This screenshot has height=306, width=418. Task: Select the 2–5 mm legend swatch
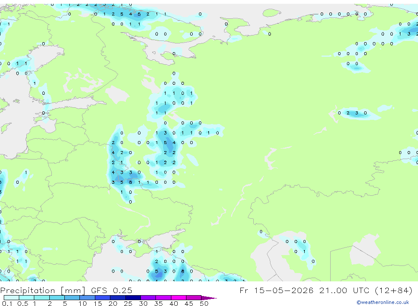coord(57,298)
